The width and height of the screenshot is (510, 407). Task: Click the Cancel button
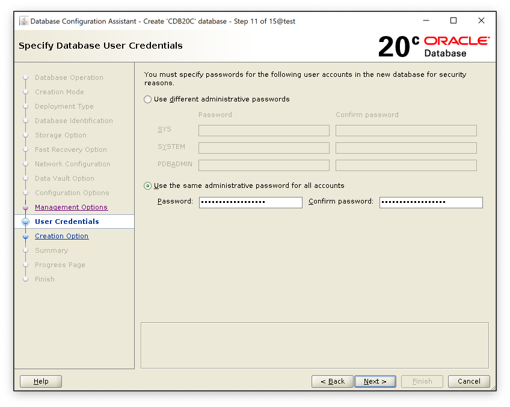pos(469,381)
